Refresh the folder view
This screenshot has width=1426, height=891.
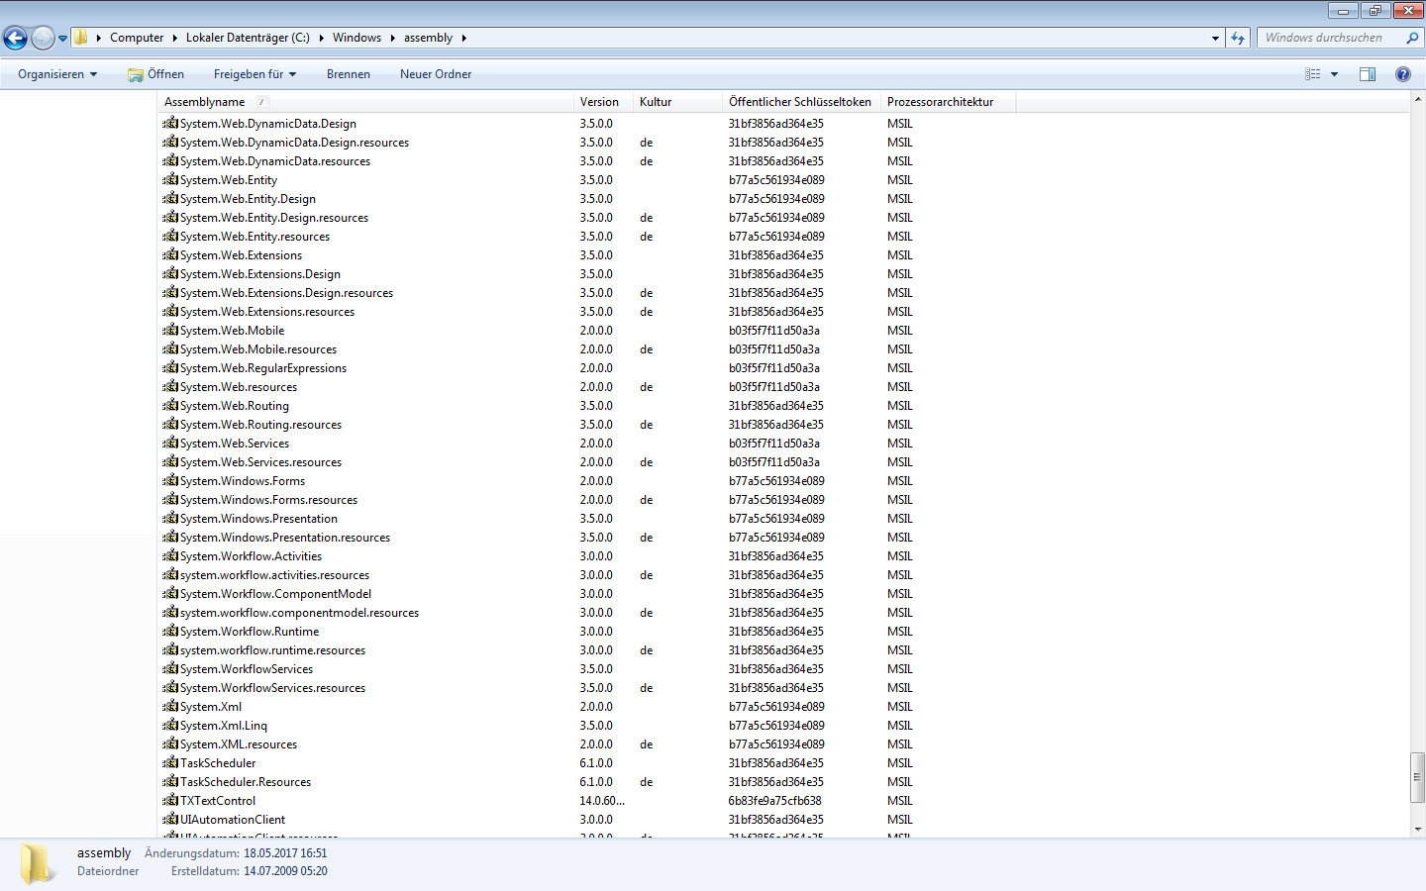coord(1238,38)
